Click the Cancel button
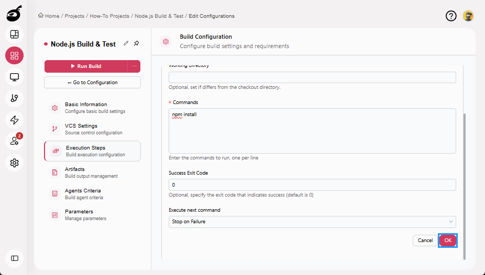The image size is (485, 275). tap(425, 240)
